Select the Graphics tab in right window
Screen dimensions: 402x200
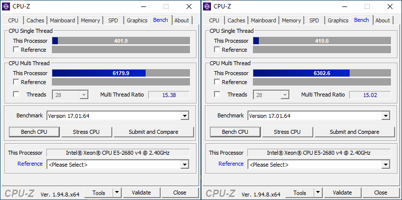point(338,20)
